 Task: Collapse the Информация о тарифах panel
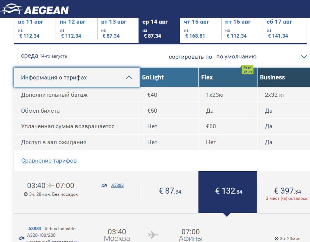pos(129,77)
